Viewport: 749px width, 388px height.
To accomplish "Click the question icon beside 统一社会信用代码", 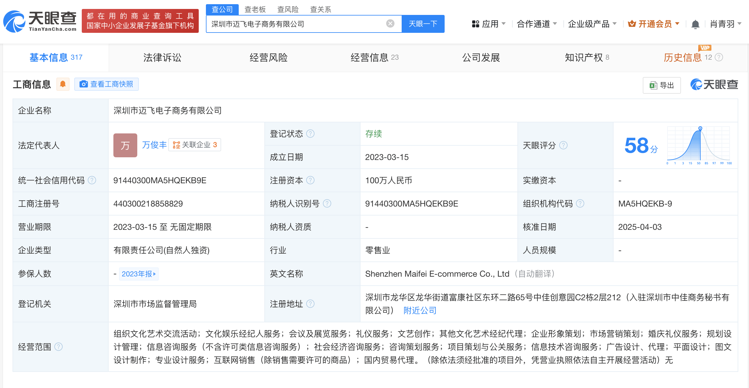I will (x=92, y=180).
